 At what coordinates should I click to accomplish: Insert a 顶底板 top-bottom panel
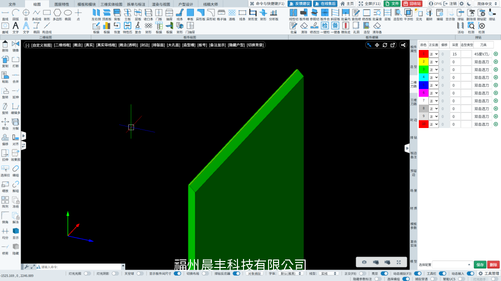coord(107,14)
